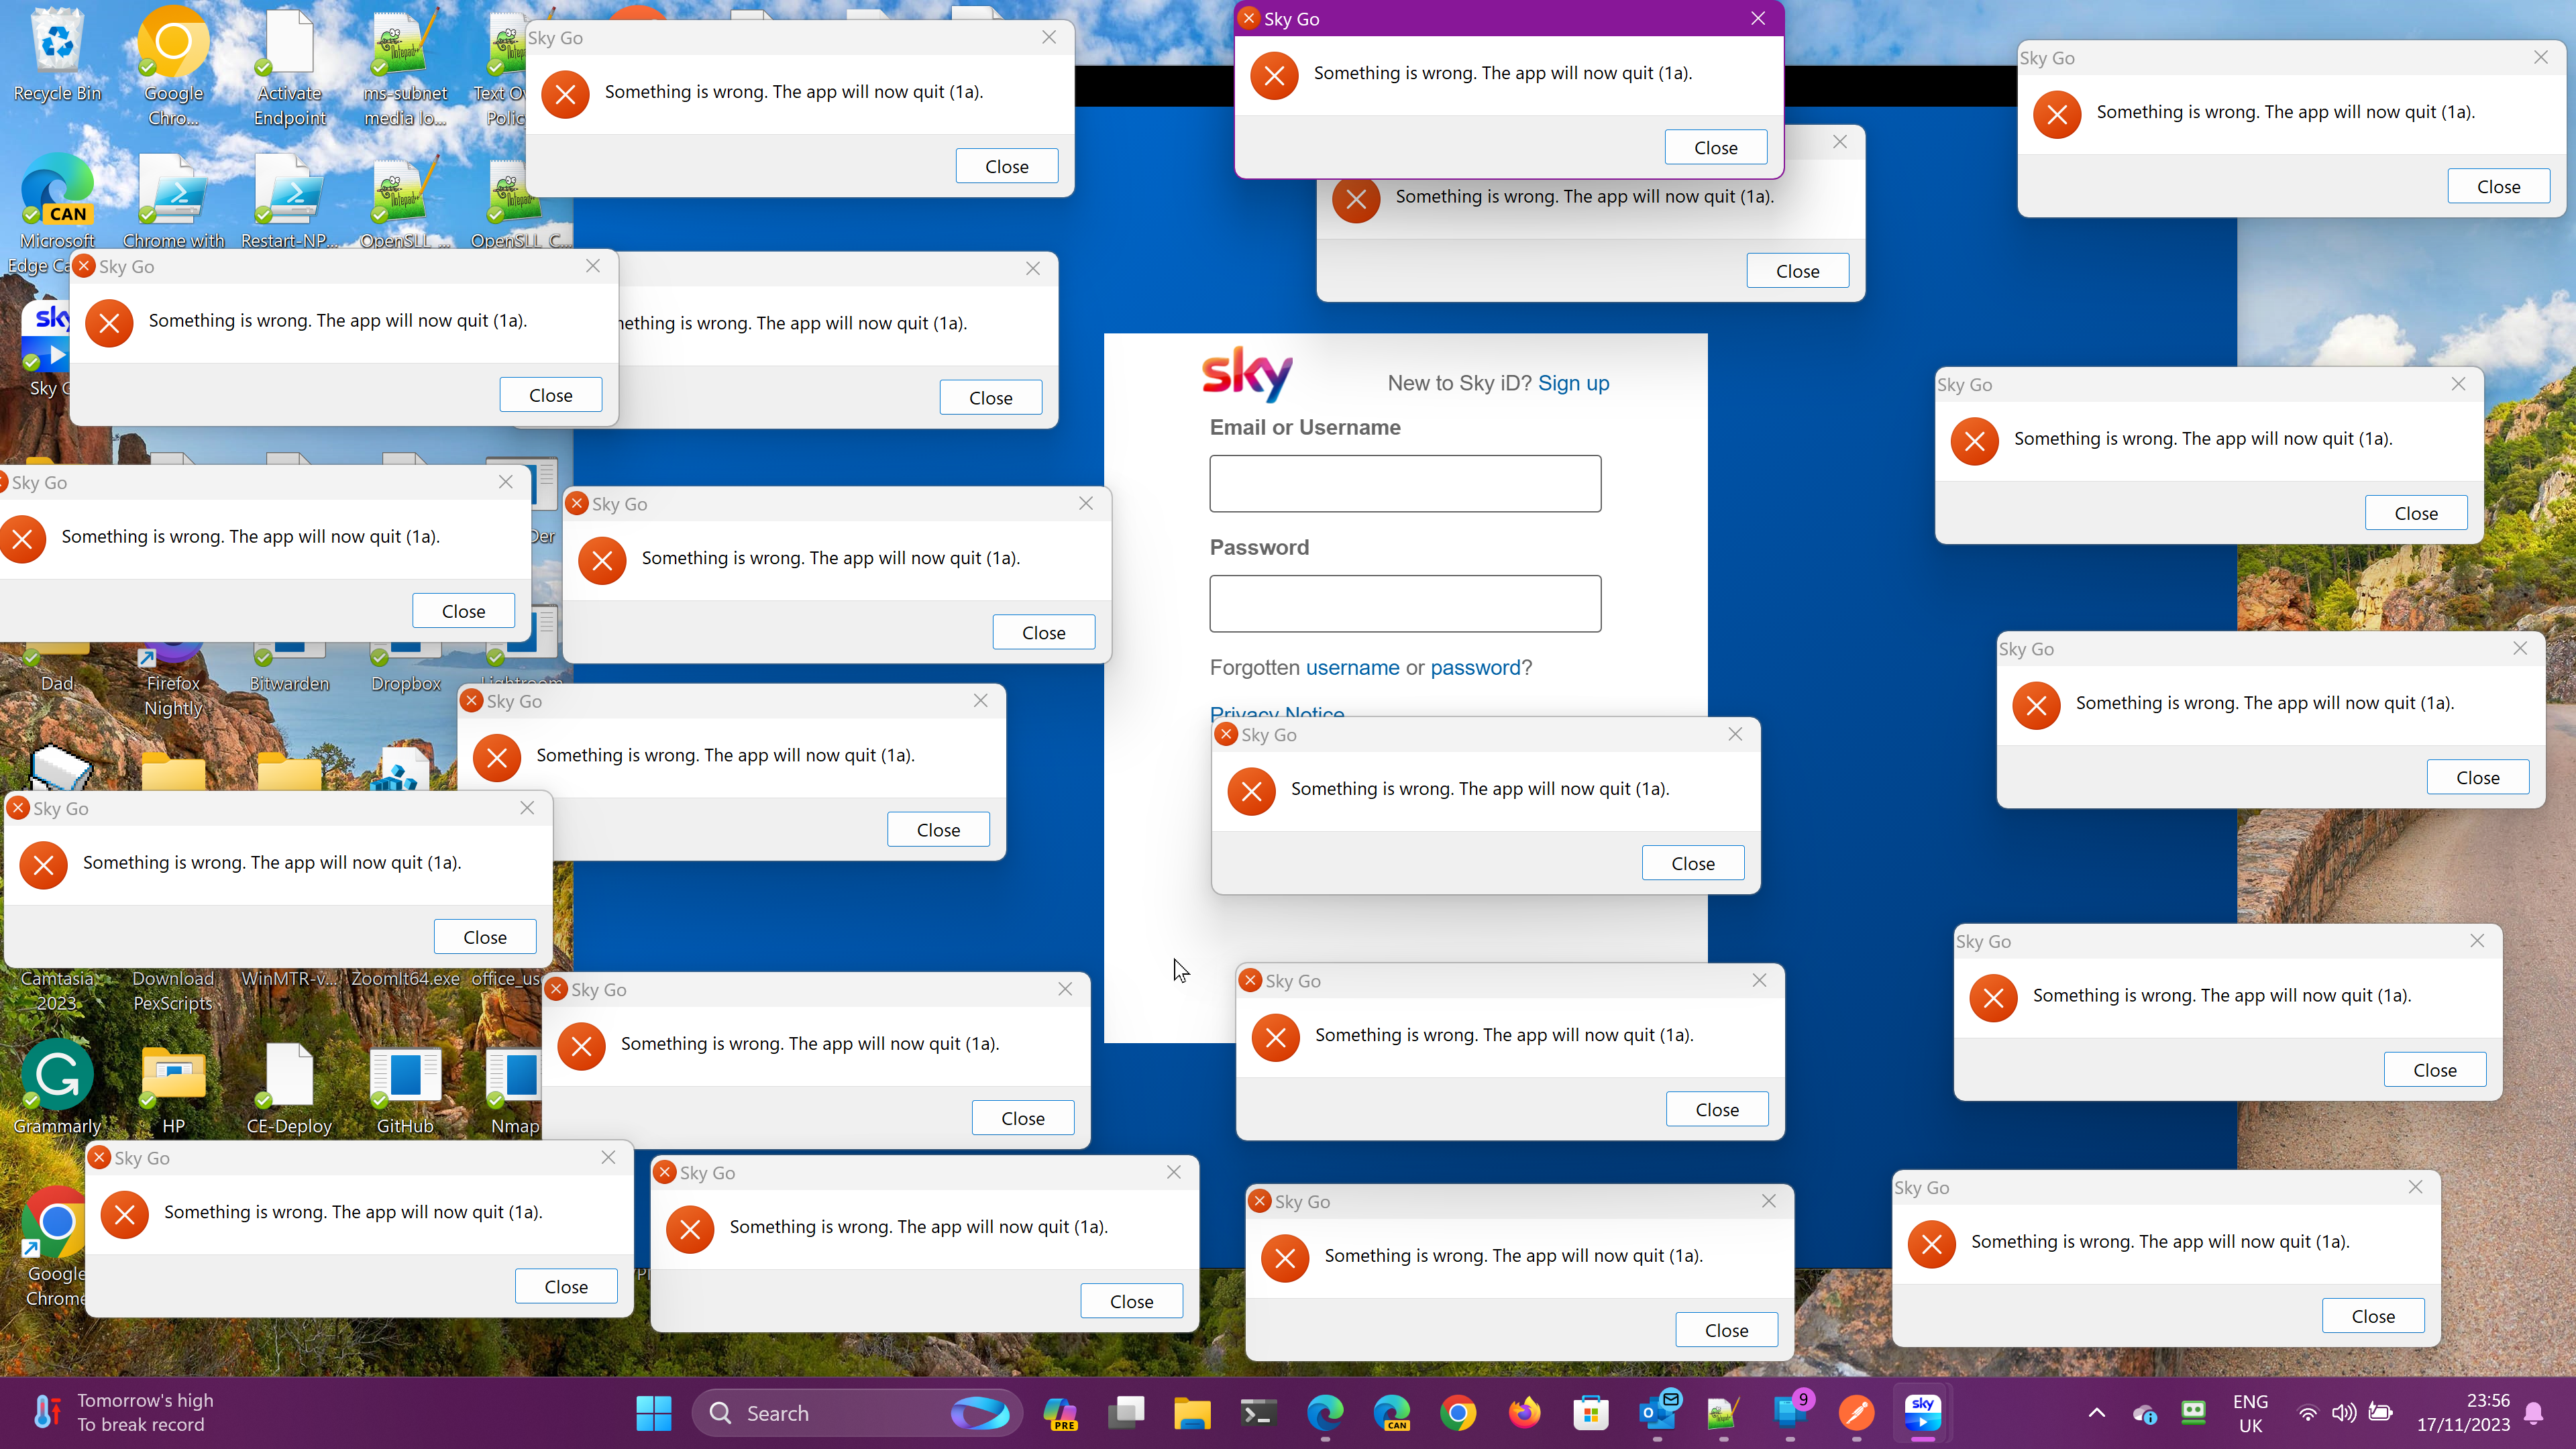Launch Edge Canary from taskbar
The image size is (2576, 1449).
pos(1391,1413)
